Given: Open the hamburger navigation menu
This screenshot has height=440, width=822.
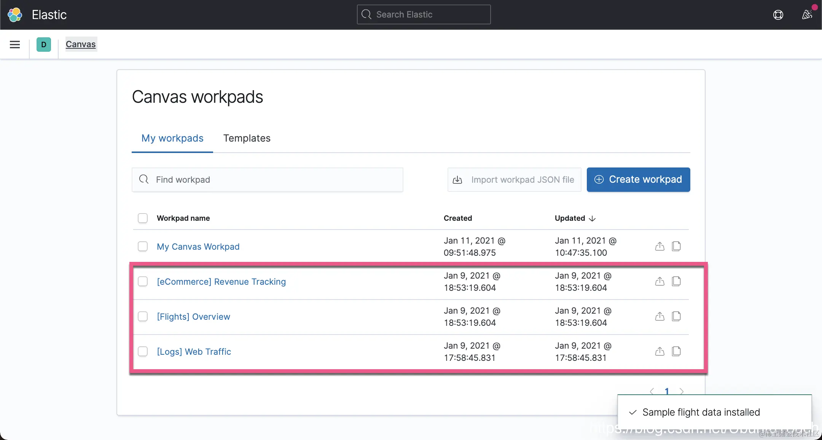Looking at the screenshot, I should coord(15,45).
